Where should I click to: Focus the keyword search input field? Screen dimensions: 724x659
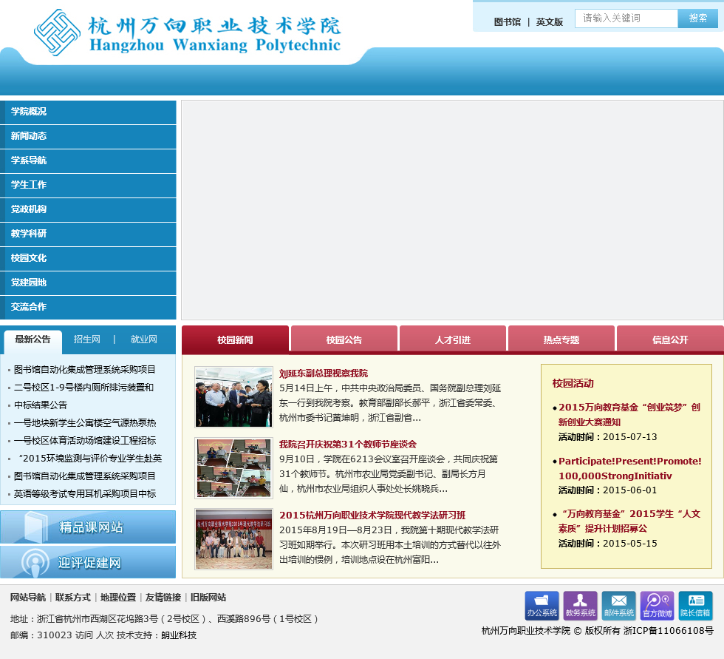(x=626, y=18)
